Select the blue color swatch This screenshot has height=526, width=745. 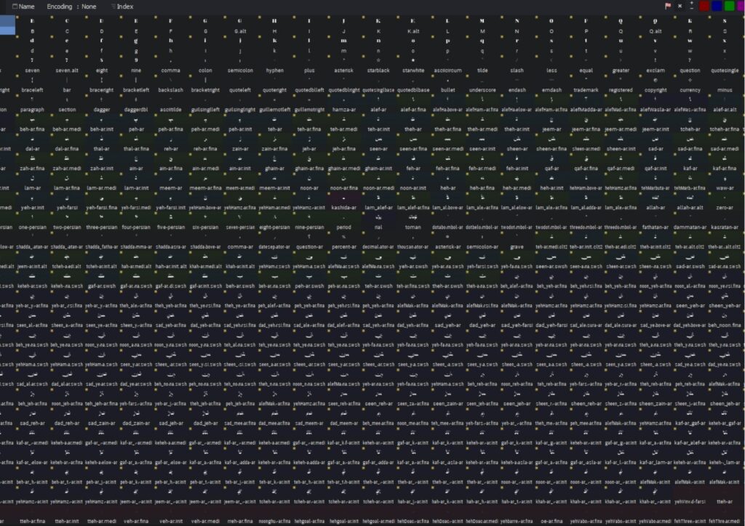717,6
